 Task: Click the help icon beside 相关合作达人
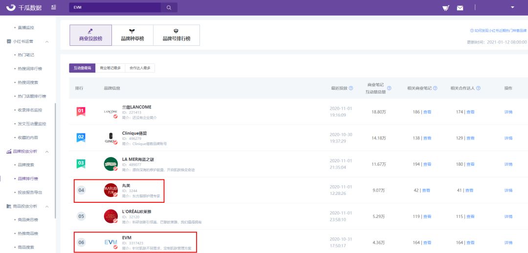[x=478, y=88]
